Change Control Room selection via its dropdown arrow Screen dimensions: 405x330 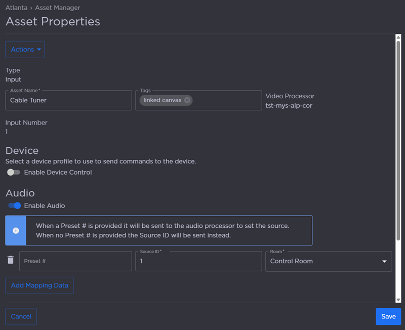[385, 261]
